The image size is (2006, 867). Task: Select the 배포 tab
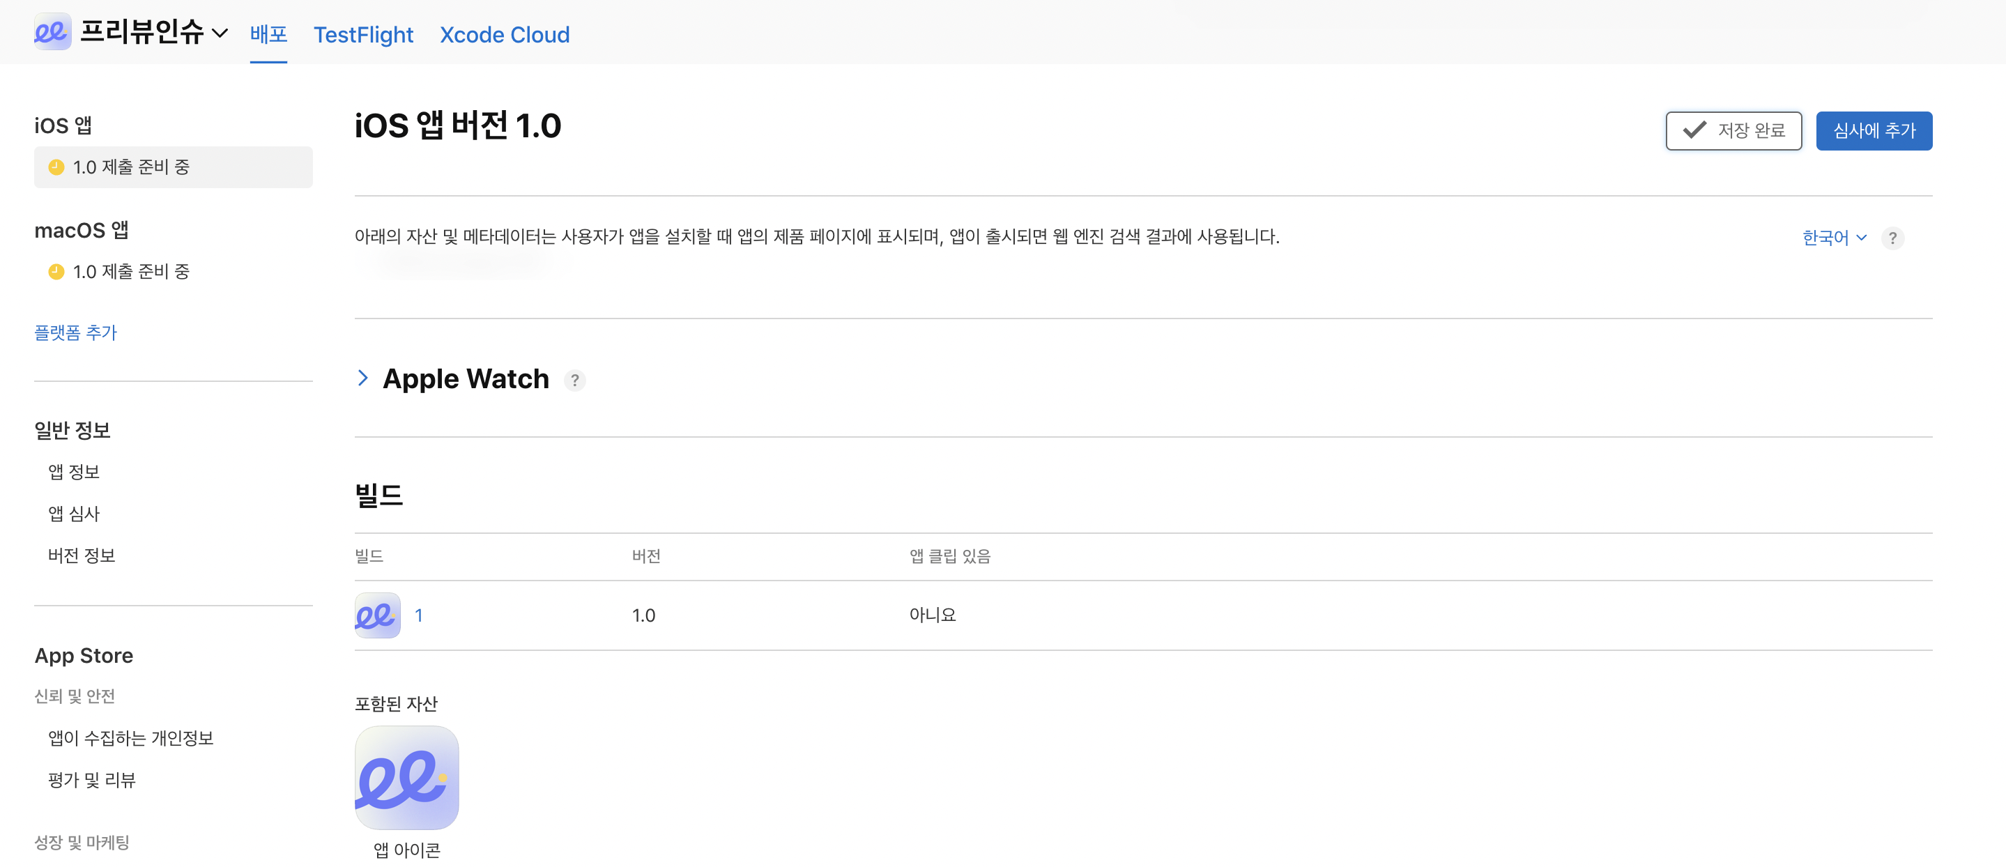point(268,35)
